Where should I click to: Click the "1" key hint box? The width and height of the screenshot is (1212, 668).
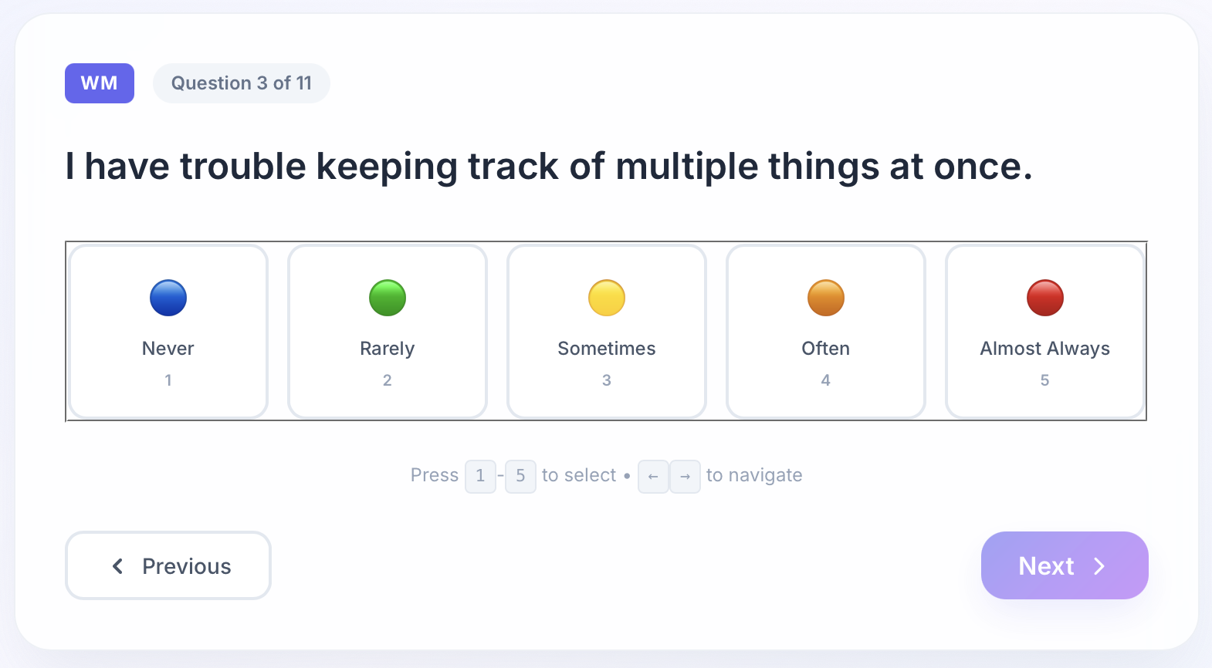coord(480,476)
